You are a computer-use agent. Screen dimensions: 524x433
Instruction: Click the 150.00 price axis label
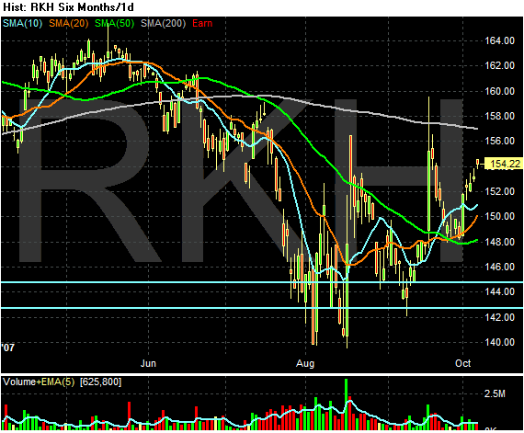pyautogui.click(x=500, y=216)
